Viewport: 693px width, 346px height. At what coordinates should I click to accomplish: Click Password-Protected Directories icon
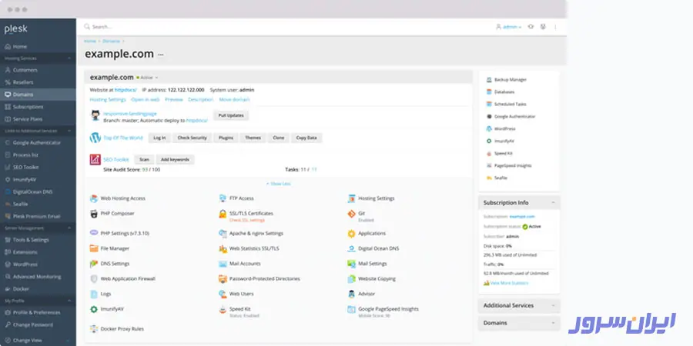click(x=223, y=279)
